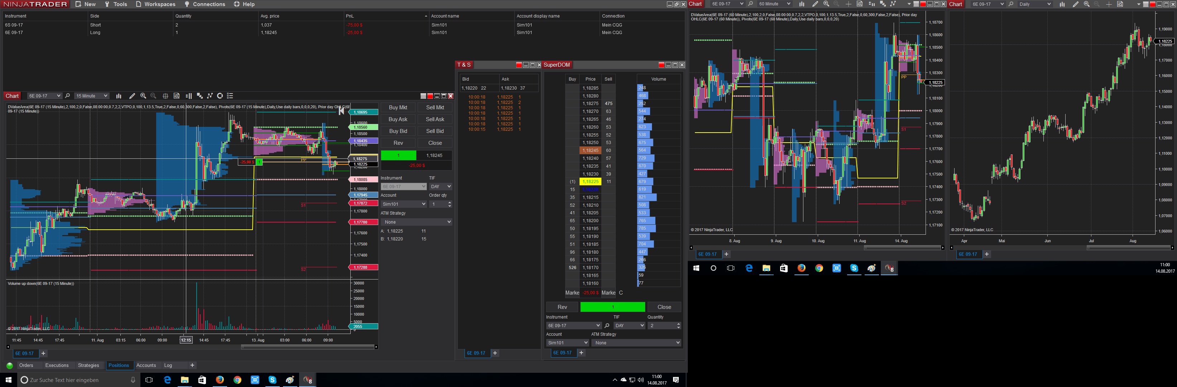Click the Daily chart horizontal scrollbar
This screenshot has height=387, width=1177.
click(1129, 248)
